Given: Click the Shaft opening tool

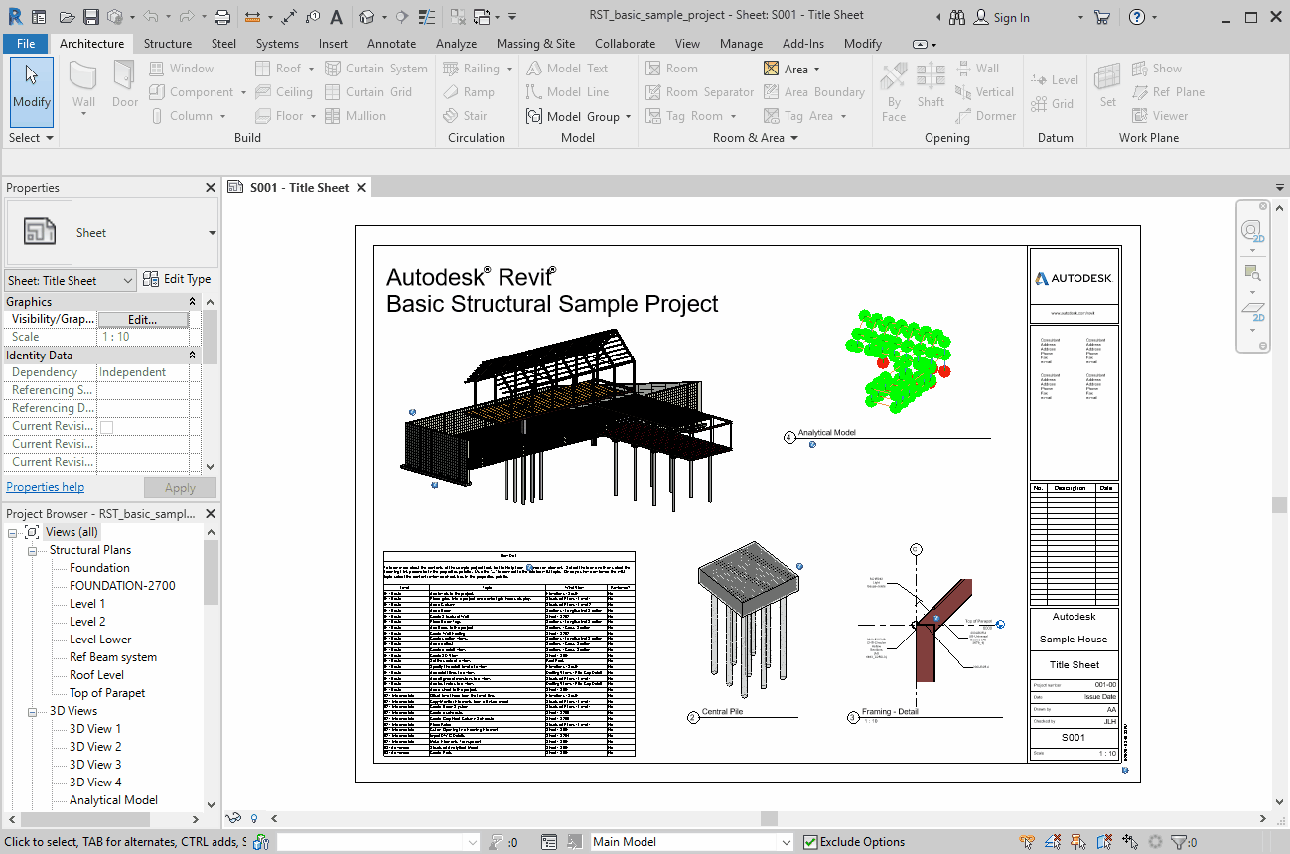Looking at the screenshot, I should pos(931,85).
